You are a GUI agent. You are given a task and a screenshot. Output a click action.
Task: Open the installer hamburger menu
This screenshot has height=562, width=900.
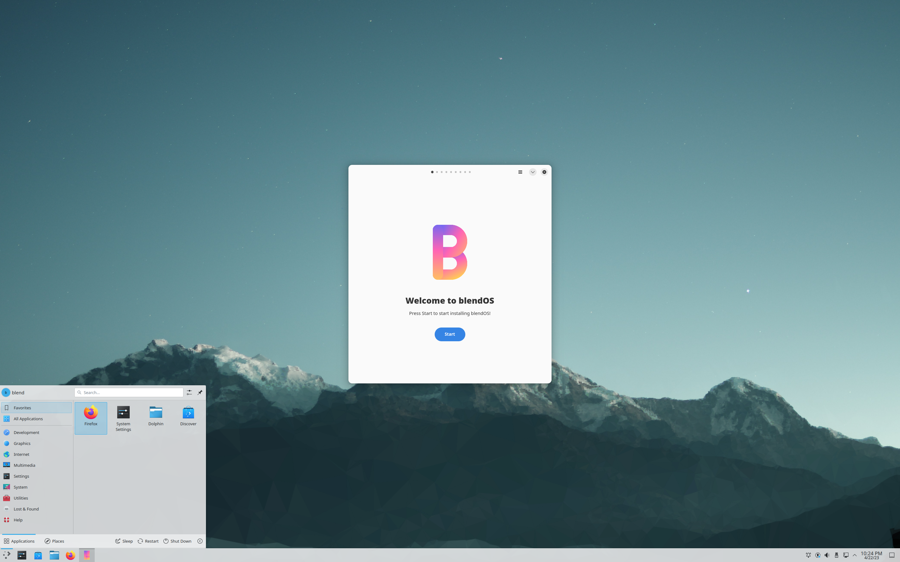point(520,172)
